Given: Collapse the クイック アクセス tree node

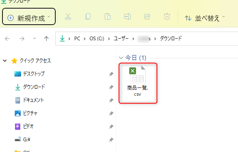Looking at the screenshot, I should tap(5, 61).
